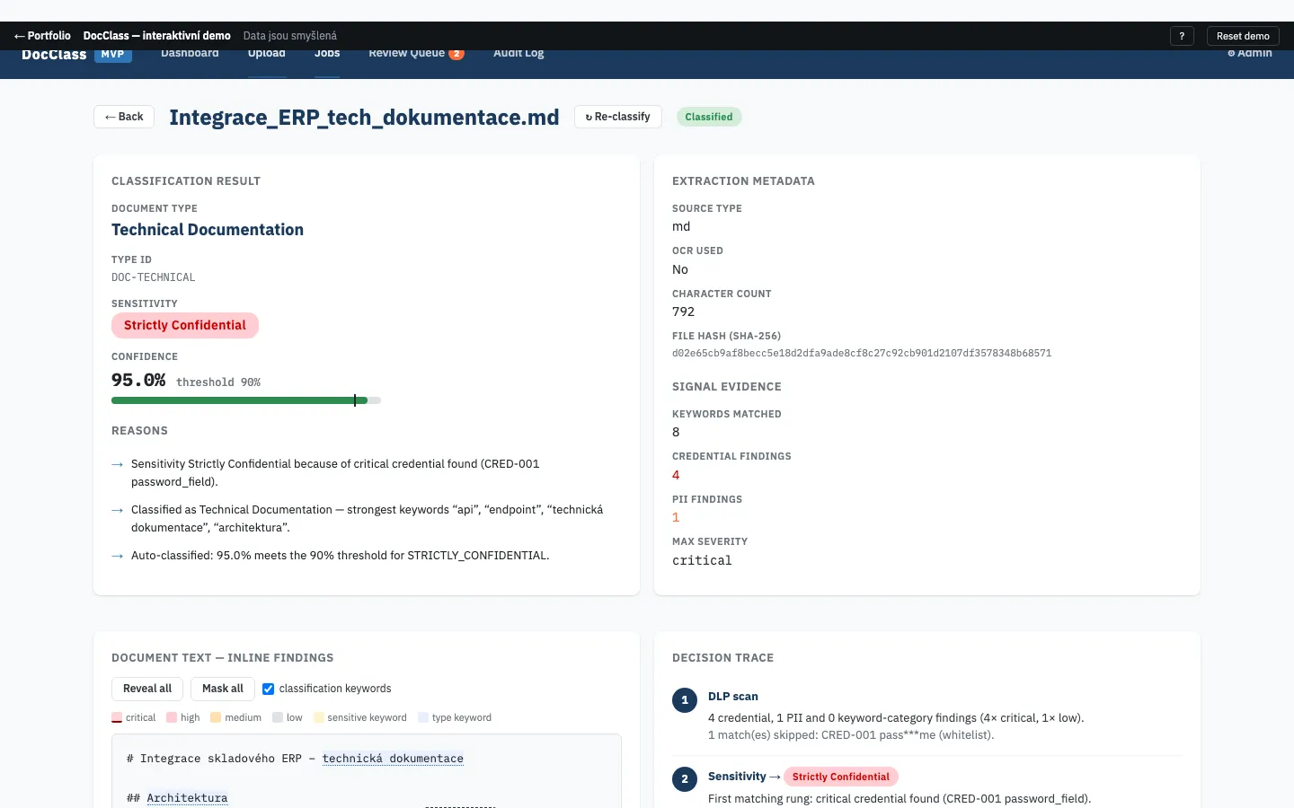Click the credential findings count 4
The width and height of the screenshot is (1294, 808).
(x=676, y=475)
